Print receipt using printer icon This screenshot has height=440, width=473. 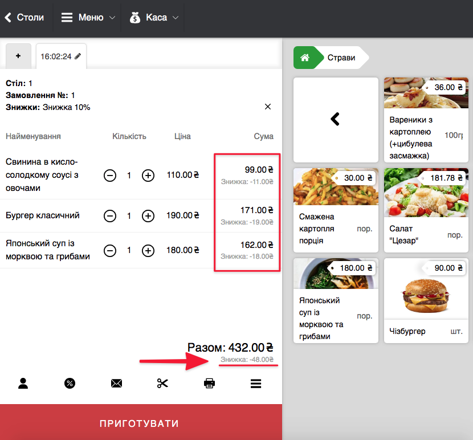tap(209, 384)
